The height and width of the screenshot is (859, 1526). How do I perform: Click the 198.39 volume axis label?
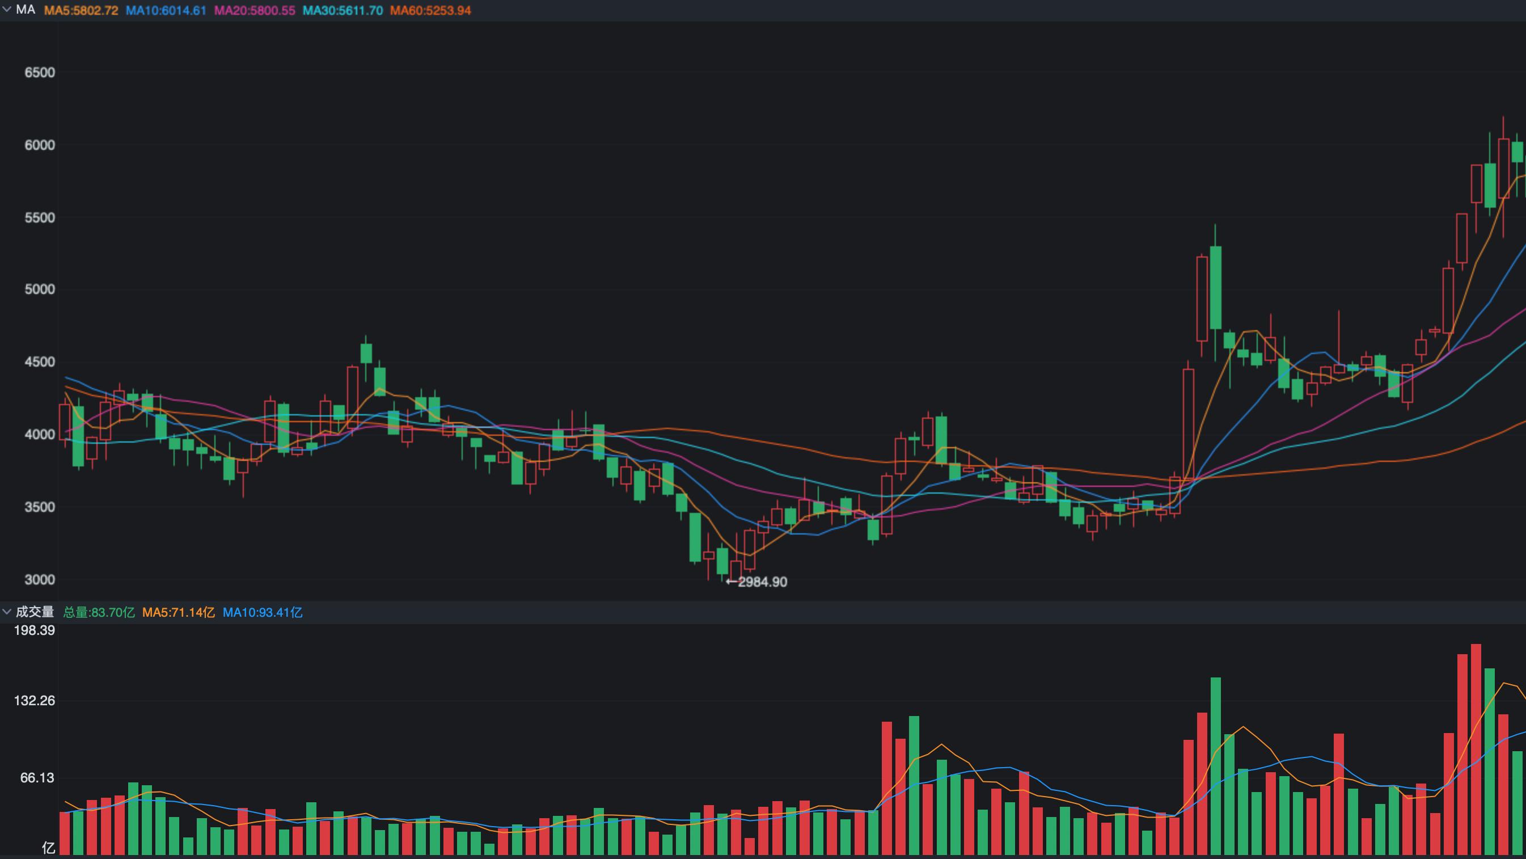[x=35, y=631]
